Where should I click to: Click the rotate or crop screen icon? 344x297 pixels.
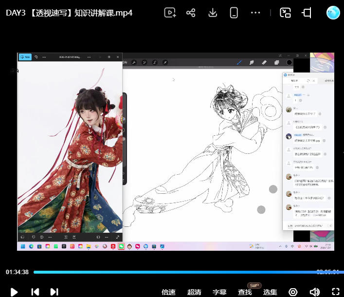click(307, 13)
